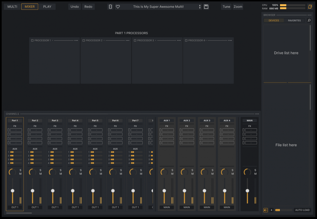Enable the Processor 1 checkbox
Image resolution: width=317 pixels, height=219 pixels.
(x=32, y=40)
